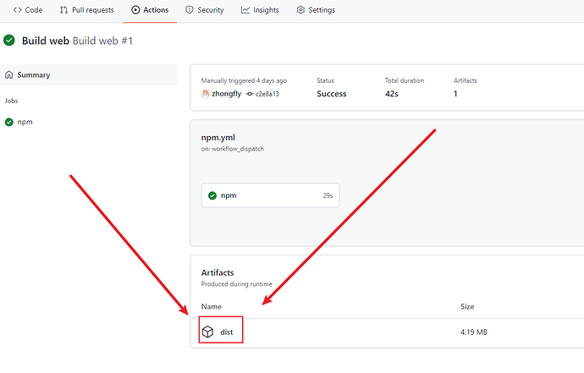Click the Pull requests branch icon
584x373 pixels.
(63, 10)
